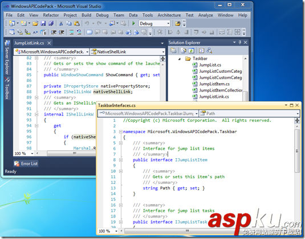Image resolution: width=305 pixels, height=239 pixels.
Task: Click the comment out lines icon
Action: coord(71,32)
